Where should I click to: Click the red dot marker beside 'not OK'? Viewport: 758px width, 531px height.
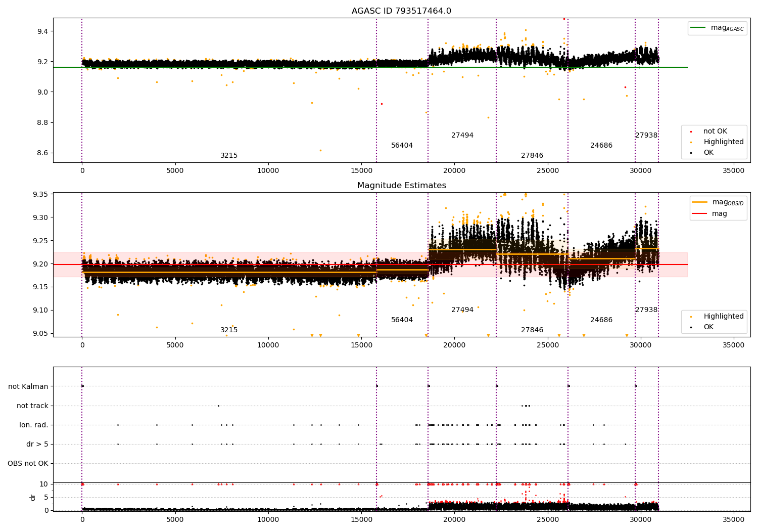point(691,131)
